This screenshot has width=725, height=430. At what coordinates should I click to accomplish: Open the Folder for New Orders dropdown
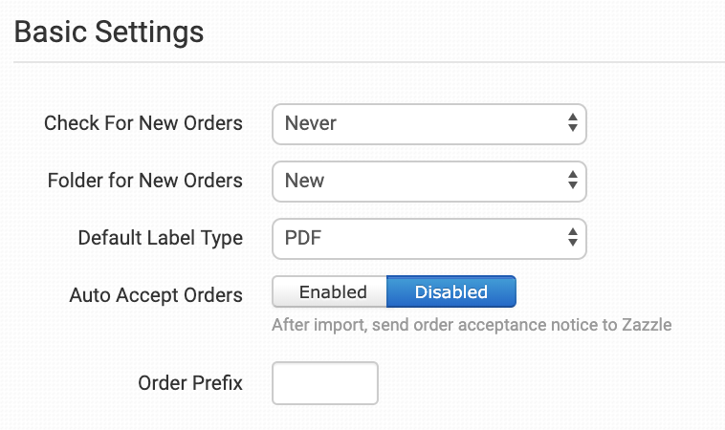tap(428, 181)
